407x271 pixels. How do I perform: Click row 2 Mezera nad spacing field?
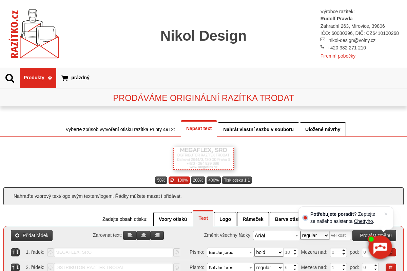[338, 267]
